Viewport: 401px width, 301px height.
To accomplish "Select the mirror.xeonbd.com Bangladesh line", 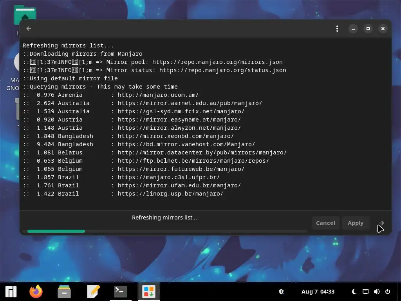I will tap(128, 136).
